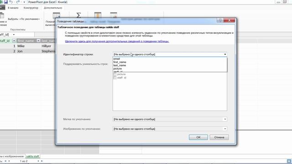Click the Undo arrow icon

coord(11,2)
